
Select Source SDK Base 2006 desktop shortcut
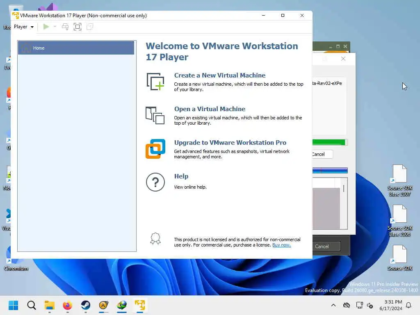399,221
